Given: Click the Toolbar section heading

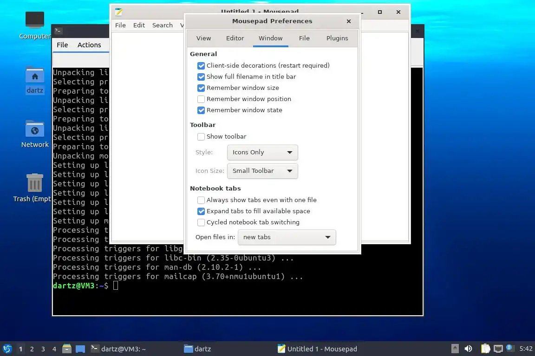Looking at the screenshot, I should coord(202,125).
